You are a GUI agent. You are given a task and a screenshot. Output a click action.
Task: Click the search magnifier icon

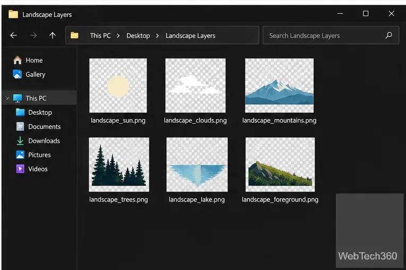(388, 35)
